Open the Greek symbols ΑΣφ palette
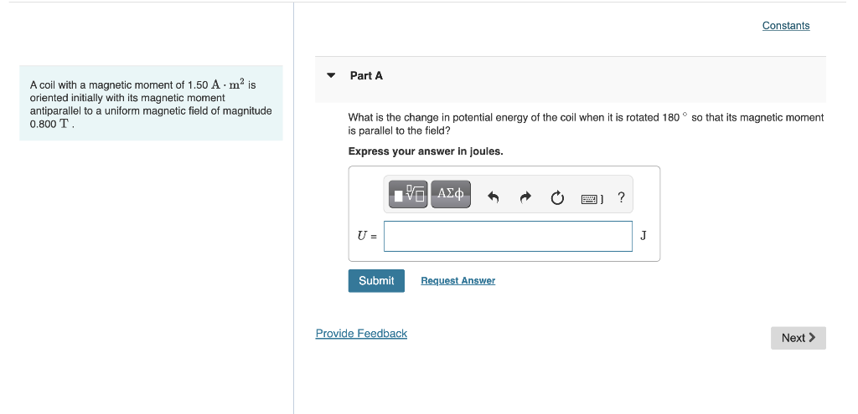This screenshot has height=414, width=858. click(450, 194)
